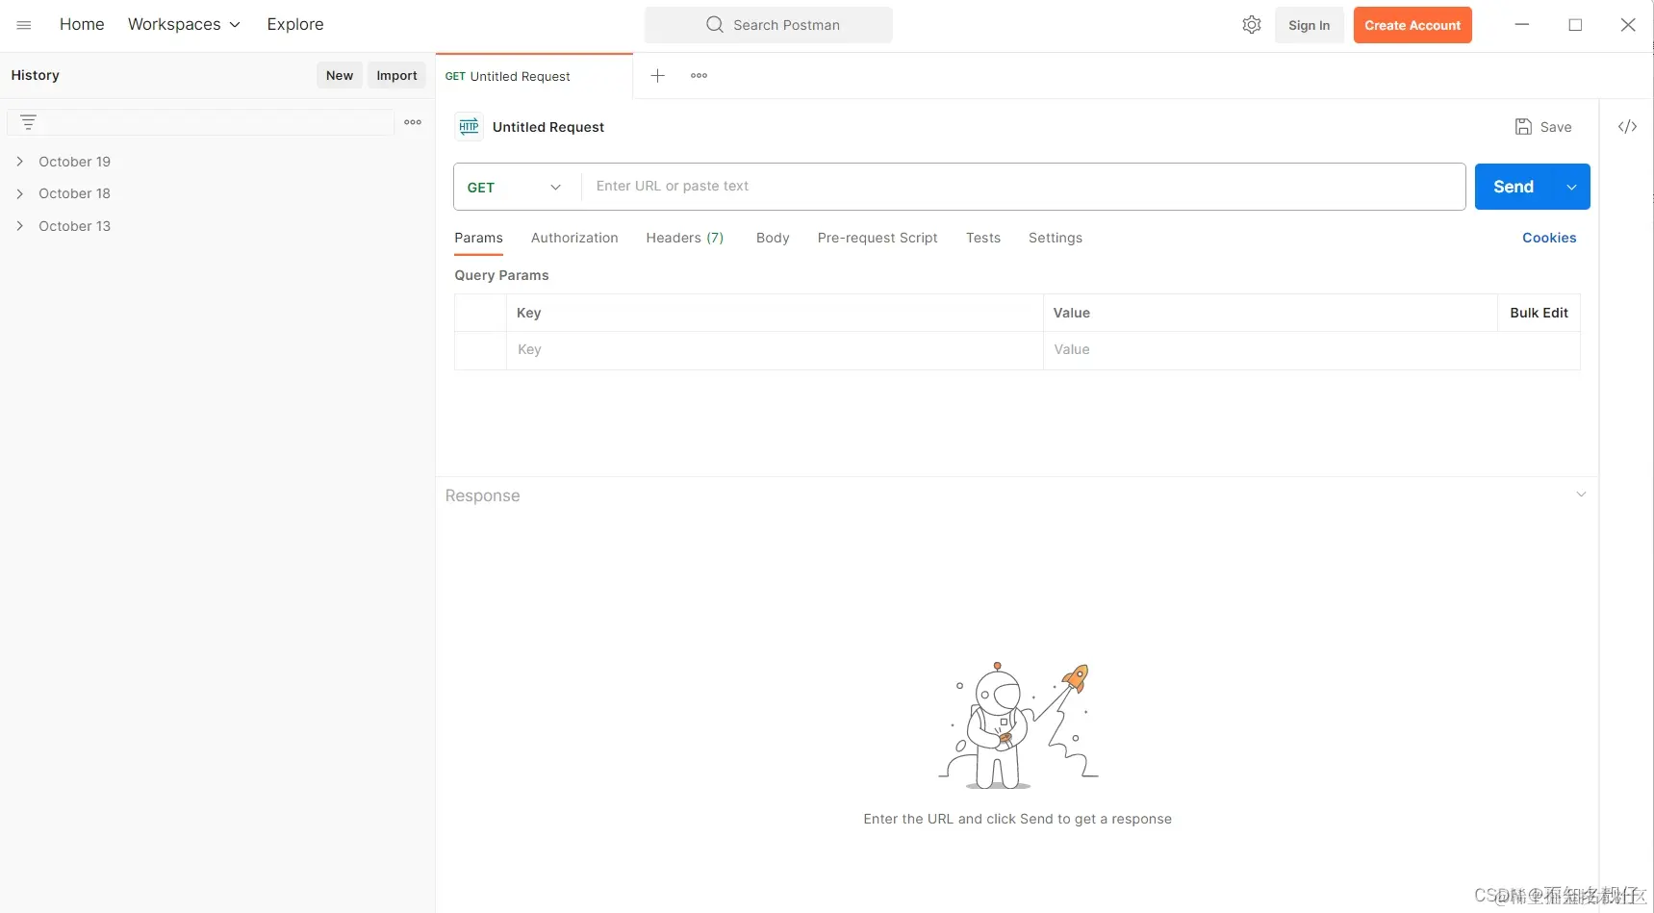Click the history filter icon
The height and width of the screenshot is (913, 1654).
point(28,122)
